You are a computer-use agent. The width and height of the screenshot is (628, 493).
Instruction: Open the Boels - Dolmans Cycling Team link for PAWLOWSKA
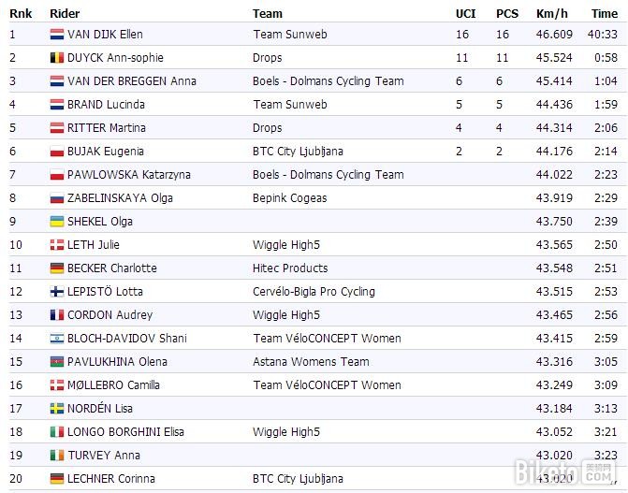pos(328,175)
